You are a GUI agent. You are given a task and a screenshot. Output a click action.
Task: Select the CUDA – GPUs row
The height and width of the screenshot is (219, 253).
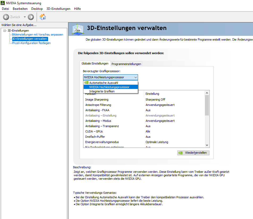[x=144, y=131]
